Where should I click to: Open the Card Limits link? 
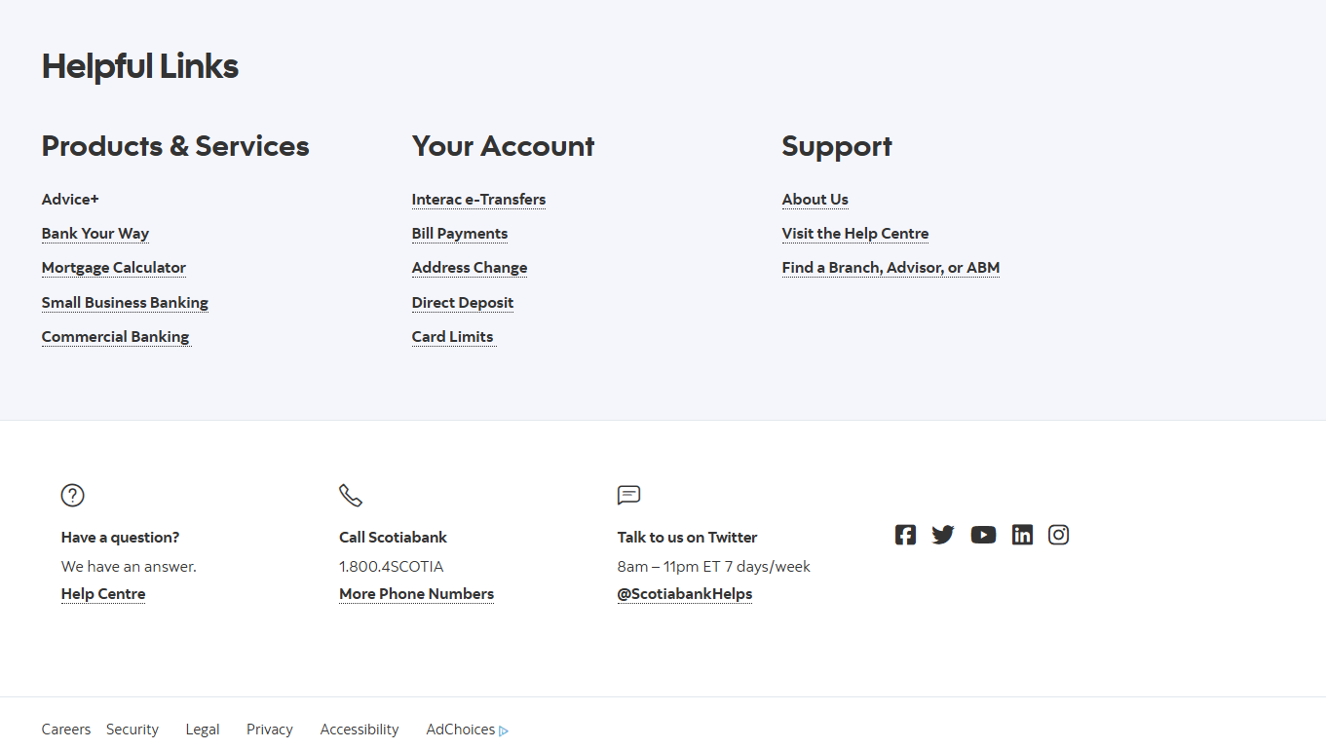(x=453, y=337)
